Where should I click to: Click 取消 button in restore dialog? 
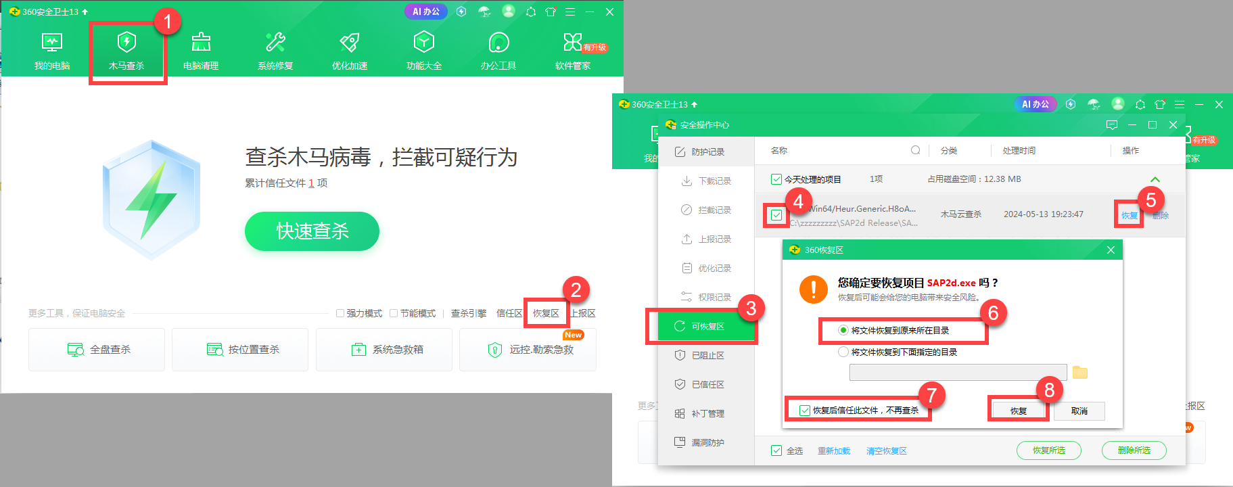pyautogui.click(x=1079, y=411)
